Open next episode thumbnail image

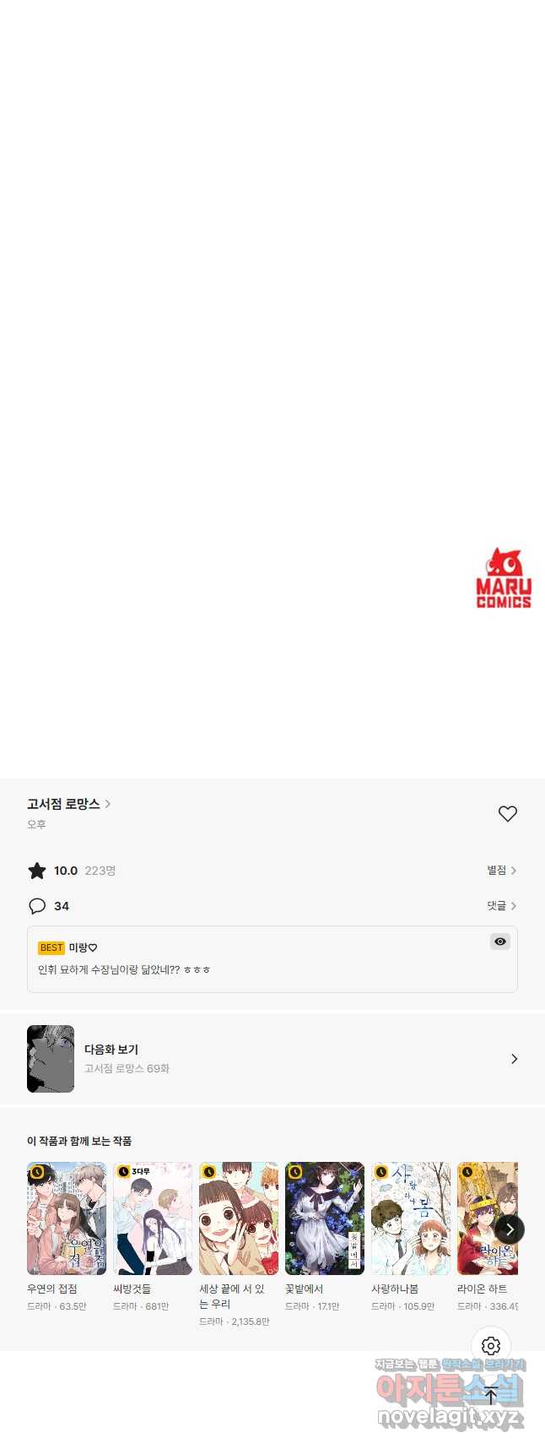[51, 1059]
